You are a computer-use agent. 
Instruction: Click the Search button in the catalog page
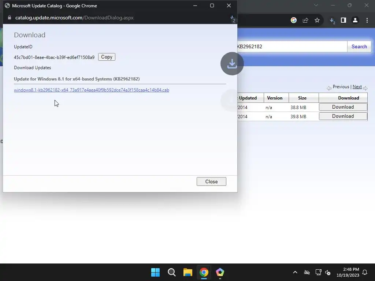pos(359,46)
